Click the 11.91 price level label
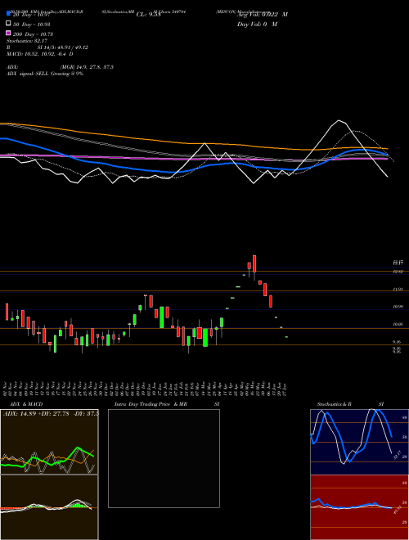The image size is (409, 540). [x=398, y=290]
